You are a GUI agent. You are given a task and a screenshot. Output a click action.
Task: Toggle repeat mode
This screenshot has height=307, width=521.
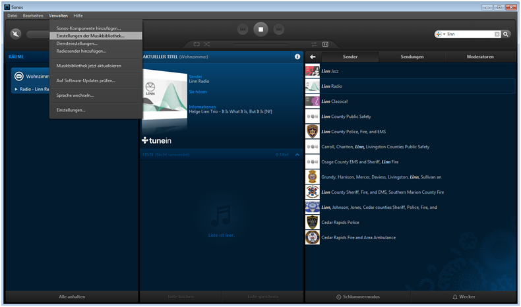(x=197, y=44)
